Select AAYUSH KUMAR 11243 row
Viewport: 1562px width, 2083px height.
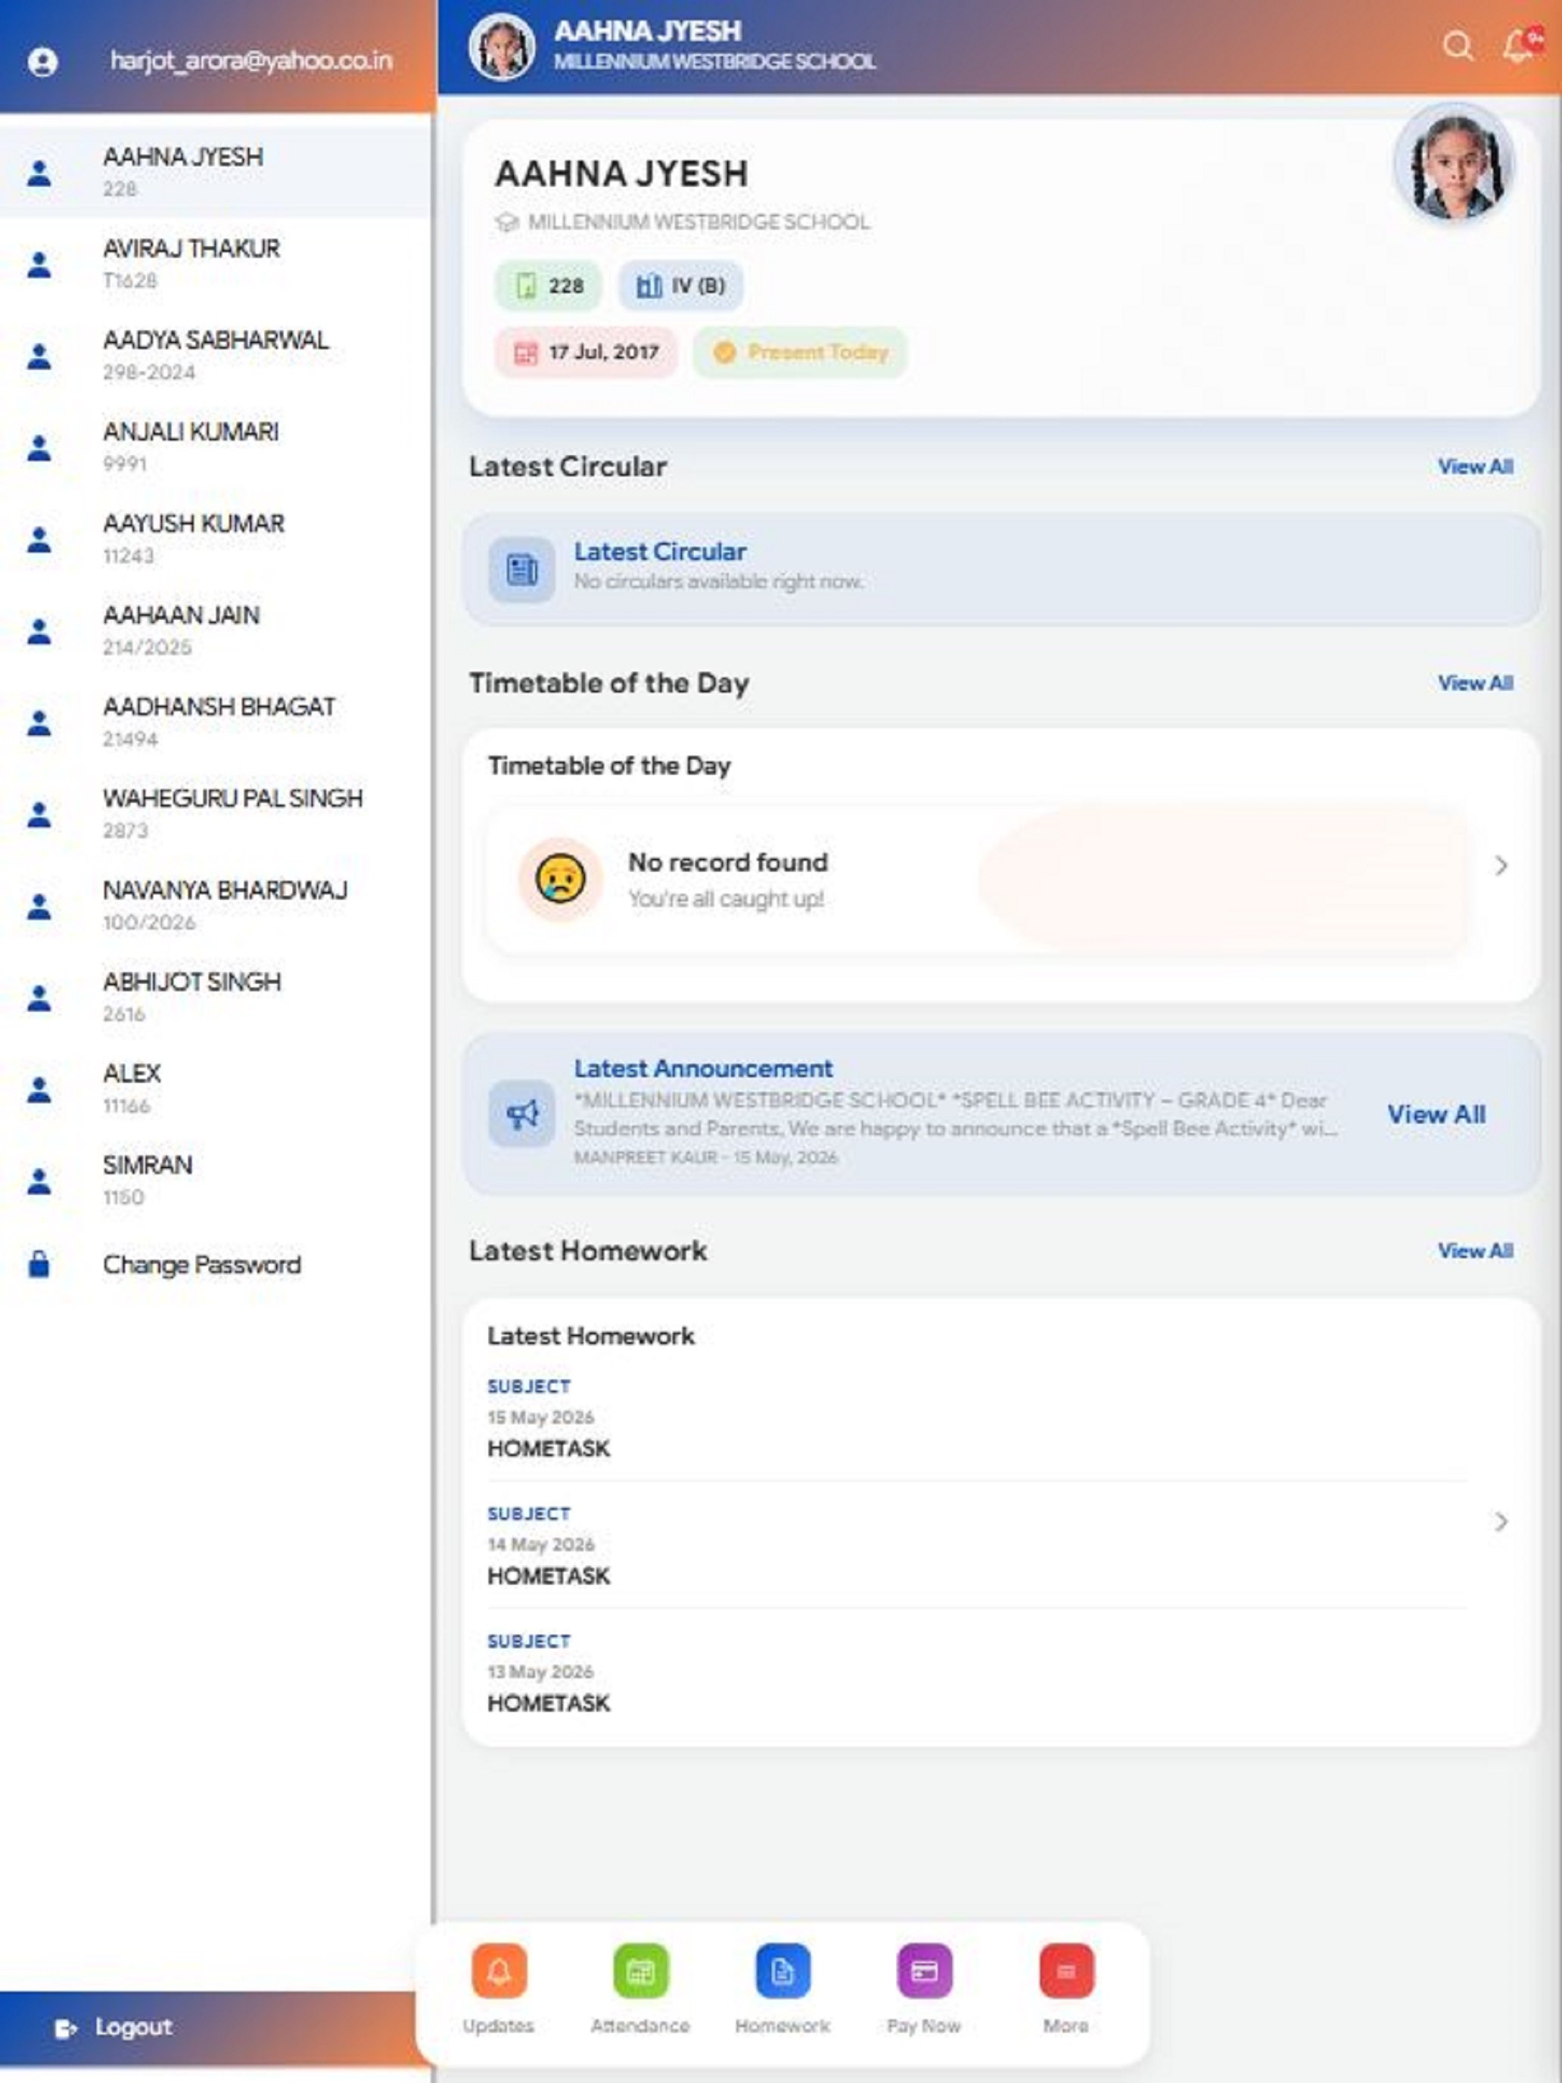pyautogui.click(x=216, y=539)
